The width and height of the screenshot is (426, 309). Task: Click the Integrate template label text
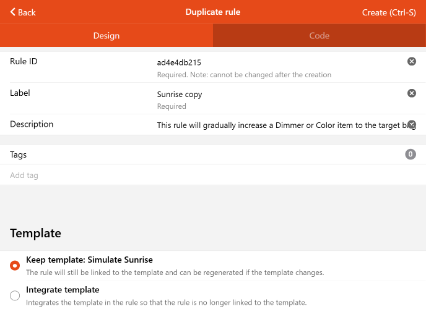(63, 290)
